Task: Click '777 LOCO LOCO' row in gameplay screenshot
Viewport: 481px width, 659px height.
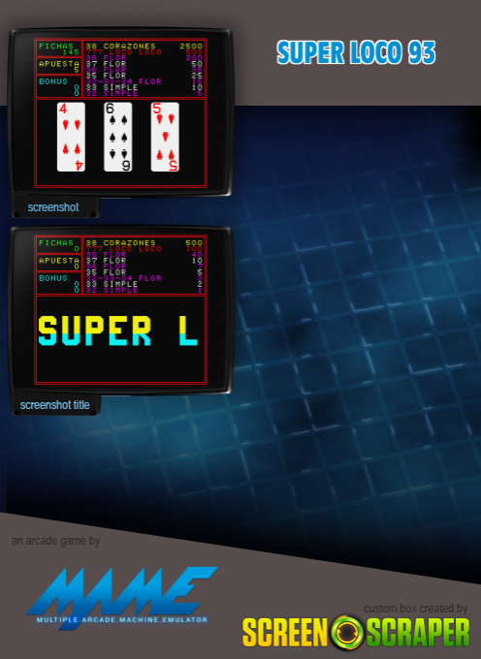Action: coord(144,51)
